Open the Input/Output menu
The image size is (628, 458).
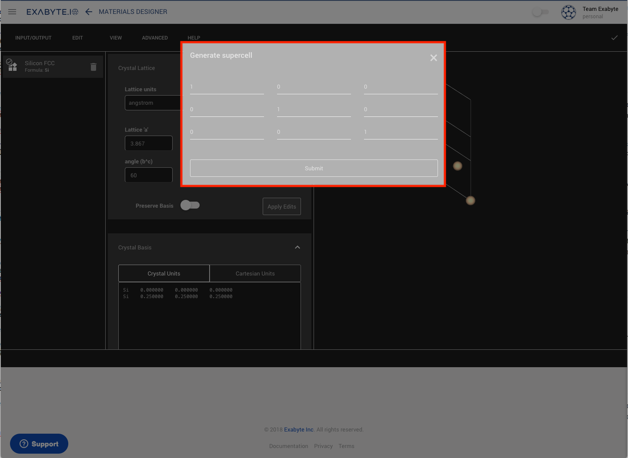[33, 38]
